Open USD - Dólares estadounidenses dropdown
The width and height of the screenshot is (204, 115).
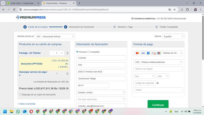(x=158, y=62)
